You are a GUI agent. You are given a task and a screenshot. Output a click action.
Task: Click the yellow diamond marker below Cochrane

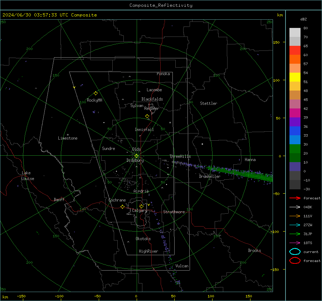point(123,207)
